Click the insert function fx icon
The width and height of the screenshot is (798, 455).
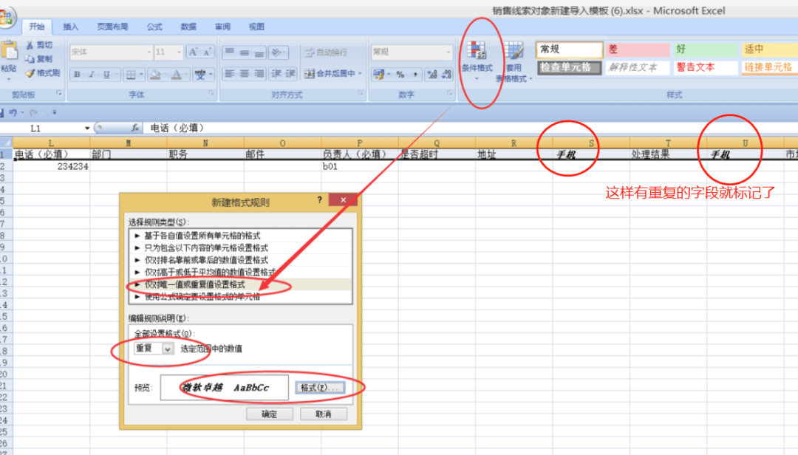[x=135, y=128]
